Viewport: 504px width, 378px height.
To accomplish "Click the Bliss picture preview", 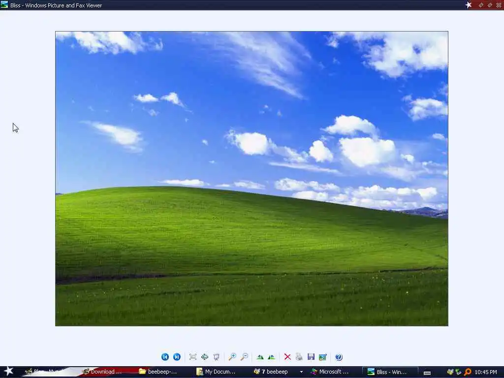I will click(x=252, y=179).
